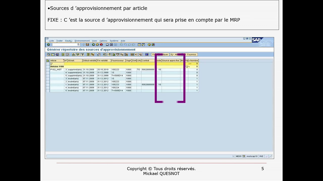Open the Traiter menu
The image size is (323, 181).
coord(59,41)
